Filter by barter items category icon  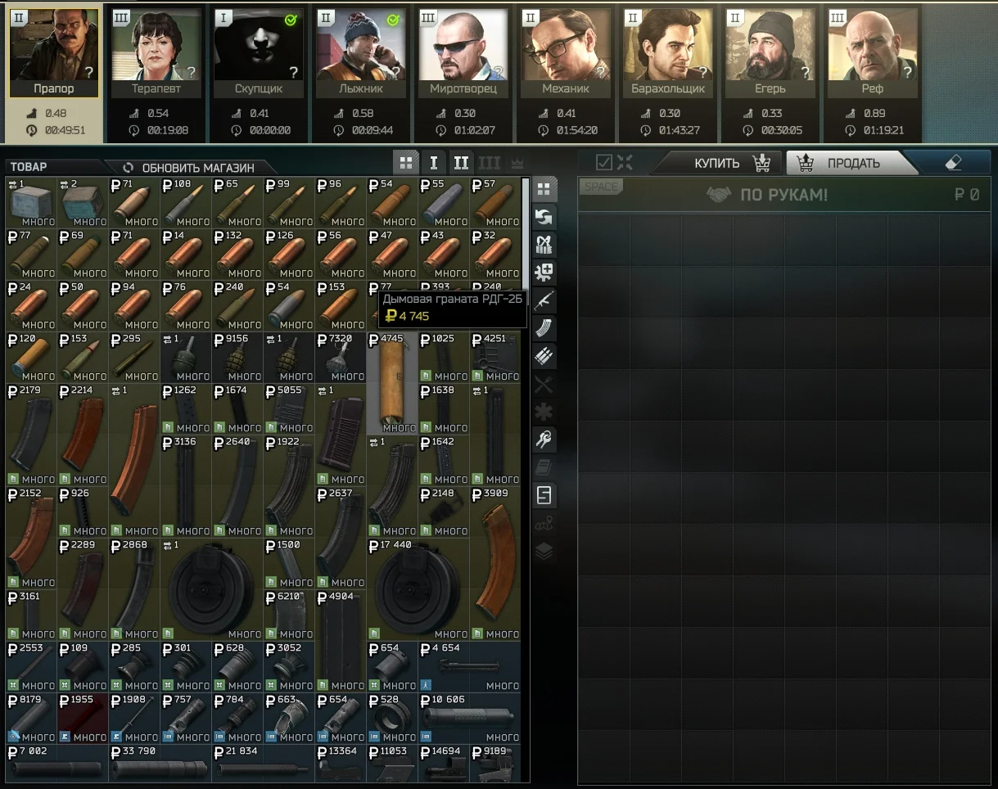(544, 217)
